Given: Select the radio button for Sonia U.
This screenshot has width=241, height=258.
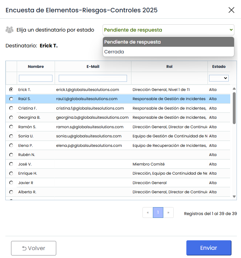Looking at the screenshot, I should (x=11, y=136).
